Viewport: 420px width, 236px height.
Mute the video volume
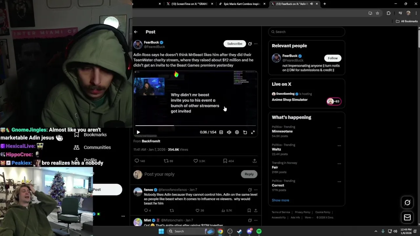tap(229, 132)
